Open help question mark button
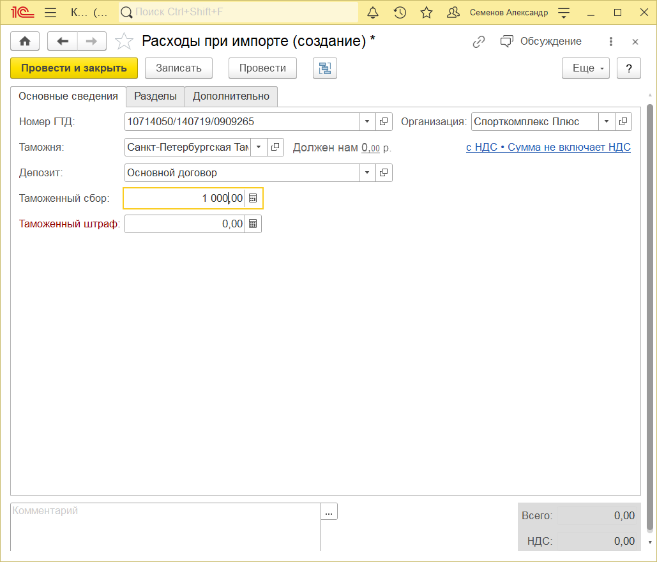 [628, 68]
